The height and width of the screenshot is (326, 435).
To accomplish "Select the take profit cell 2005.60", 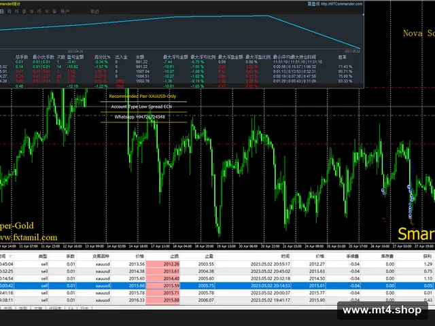I will 206,278.
